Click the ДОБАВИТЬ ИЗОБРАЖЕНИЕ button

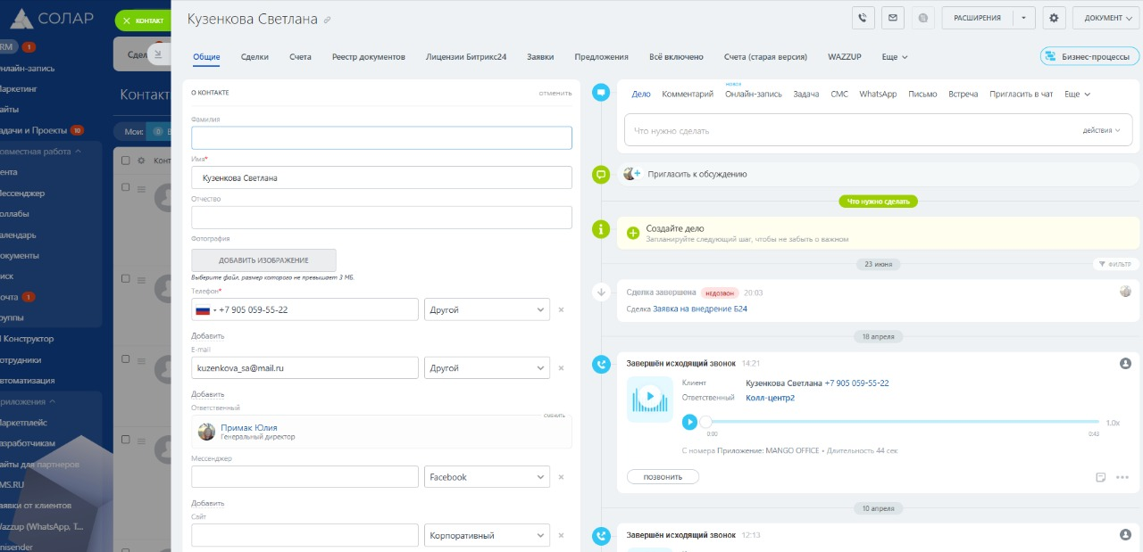(263, 260)
